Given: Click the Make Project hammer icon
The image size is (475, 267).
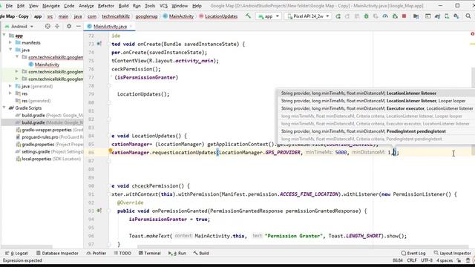Looking at the screenshot, I should pyautogui.click(x=249, y=16).
